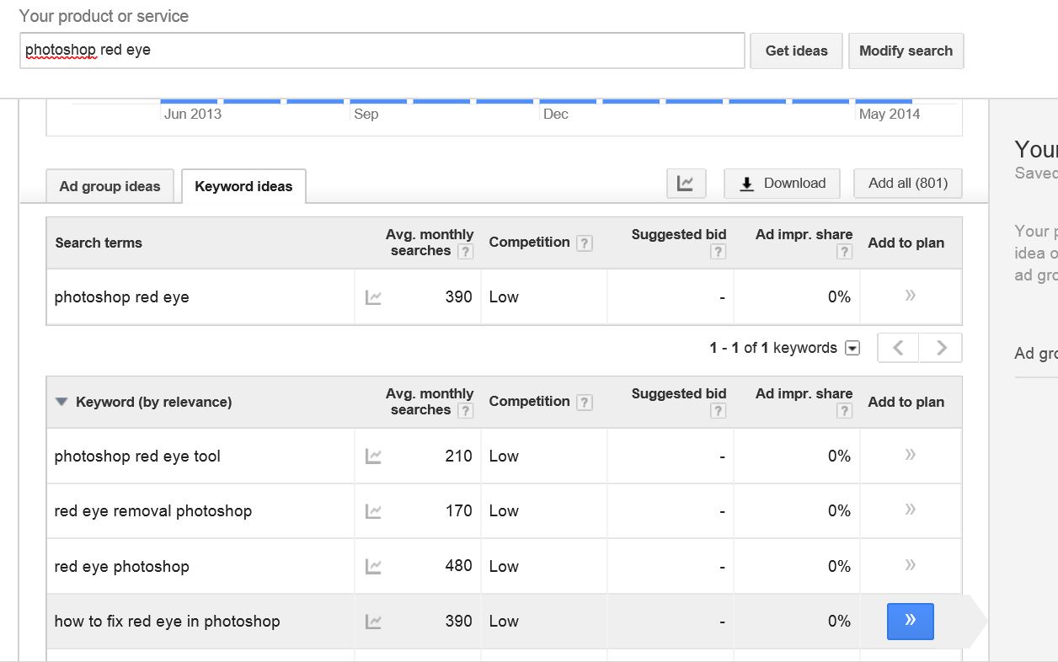Open Competition help icon in Search terms table
Viewport: 1058px width, 662px height.
coord(585,243)
